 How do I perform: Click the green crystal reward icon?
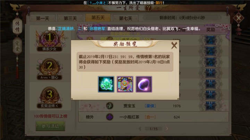tap(106, 84)
